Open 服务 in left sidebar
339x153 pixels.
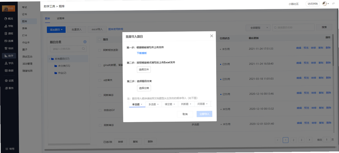(9, 88)
